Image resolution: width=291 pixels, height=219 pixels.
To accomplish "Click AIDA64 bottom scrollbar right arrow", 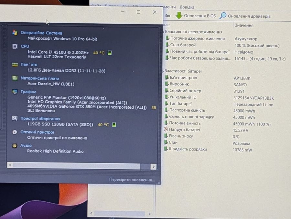I will pos(150,214).
